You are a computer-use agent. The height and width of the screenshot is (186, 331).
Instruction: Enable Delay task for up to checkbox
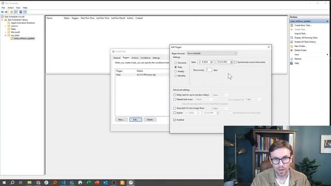click(175, 95)
